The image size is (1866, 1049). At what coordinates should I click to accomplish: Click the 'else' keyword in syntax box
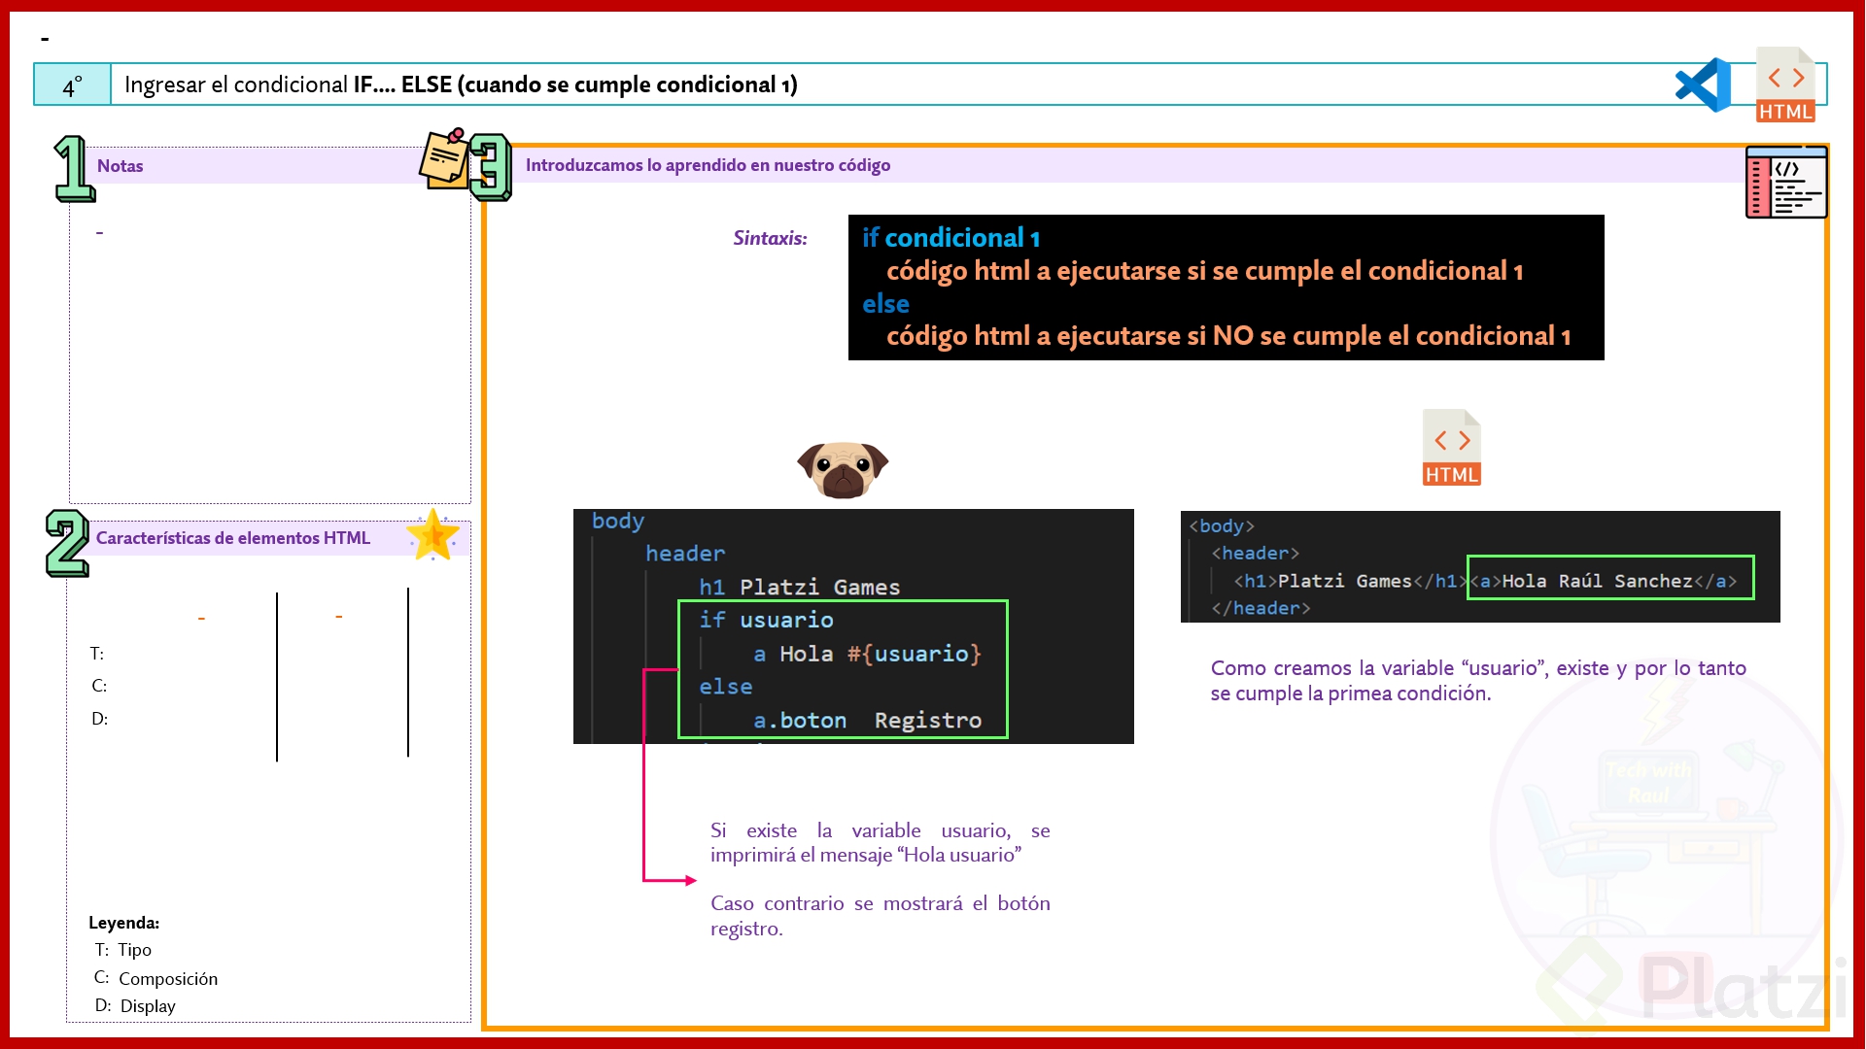[x=885, y=304]
